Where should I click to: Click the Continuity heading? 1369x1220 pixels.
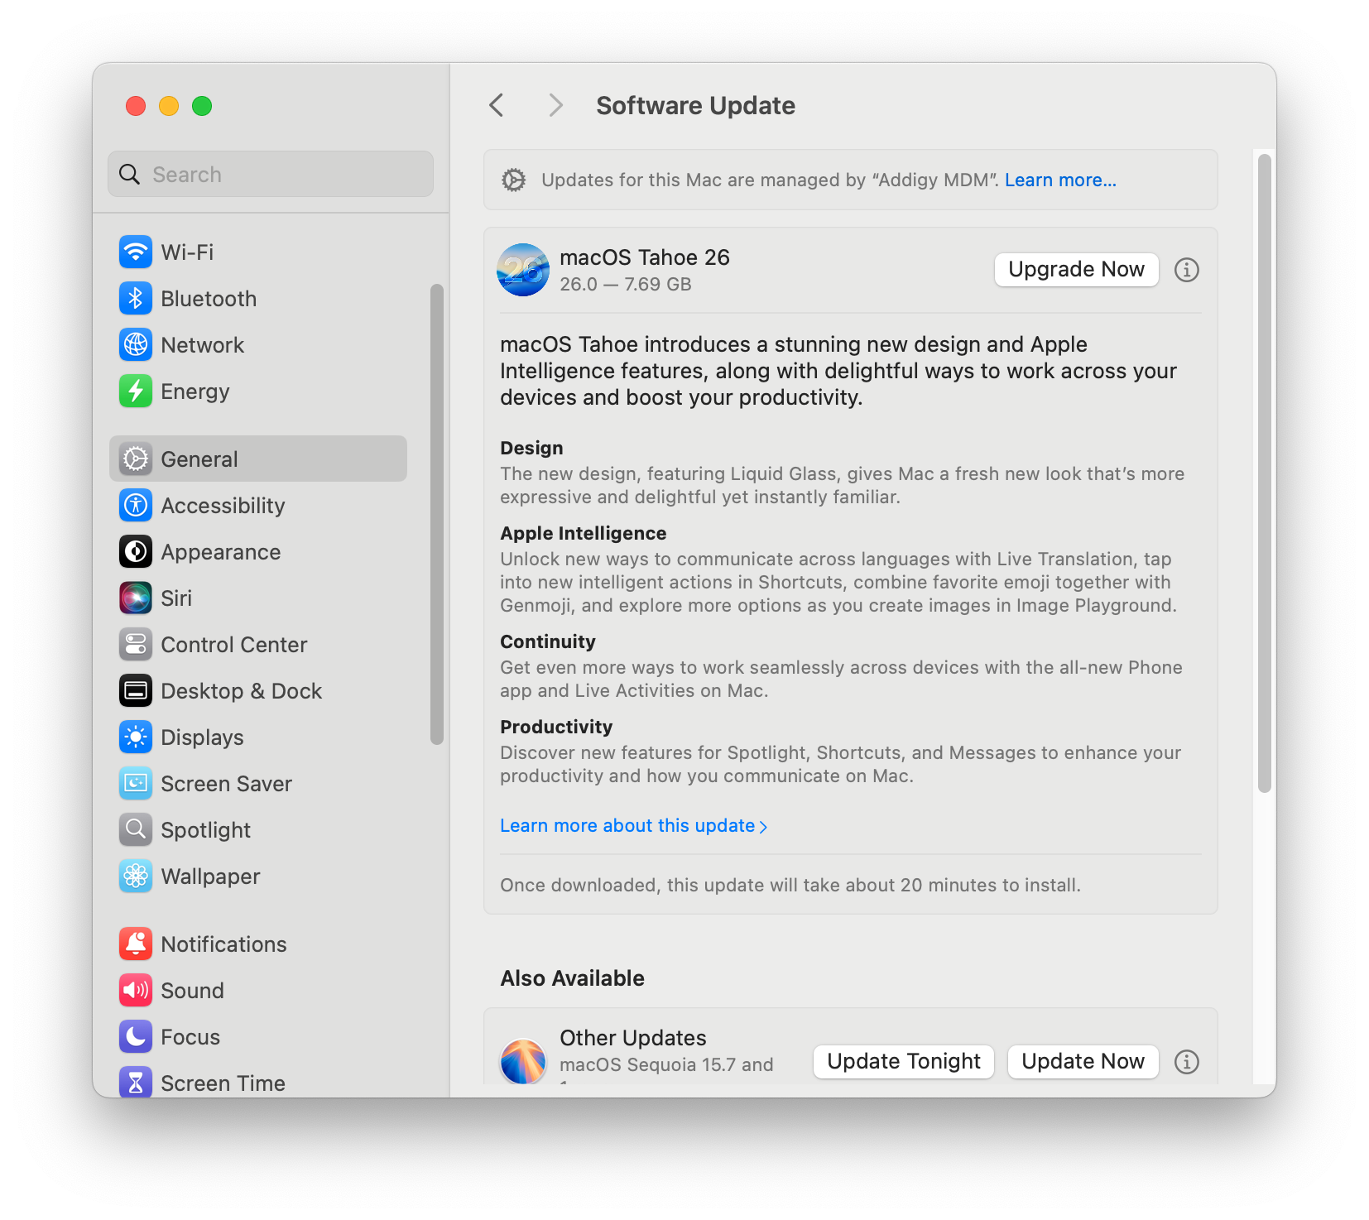(x=547, y=641)
